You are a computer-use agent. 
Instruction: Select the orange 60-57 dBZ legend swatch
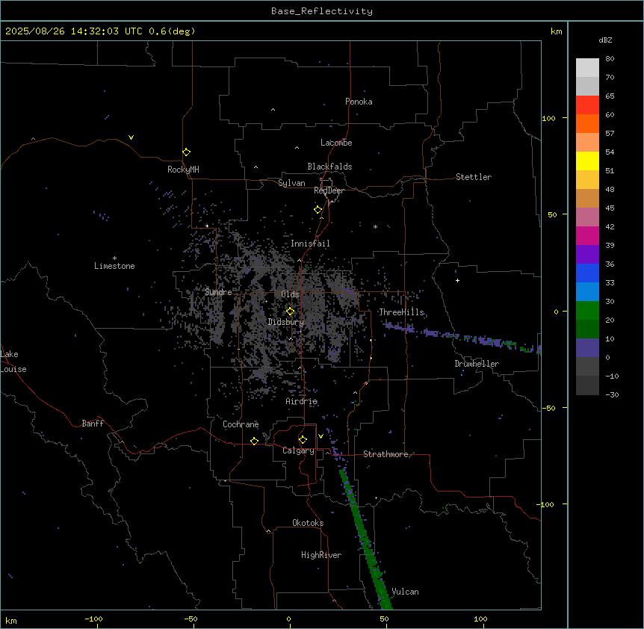[587, 123]
